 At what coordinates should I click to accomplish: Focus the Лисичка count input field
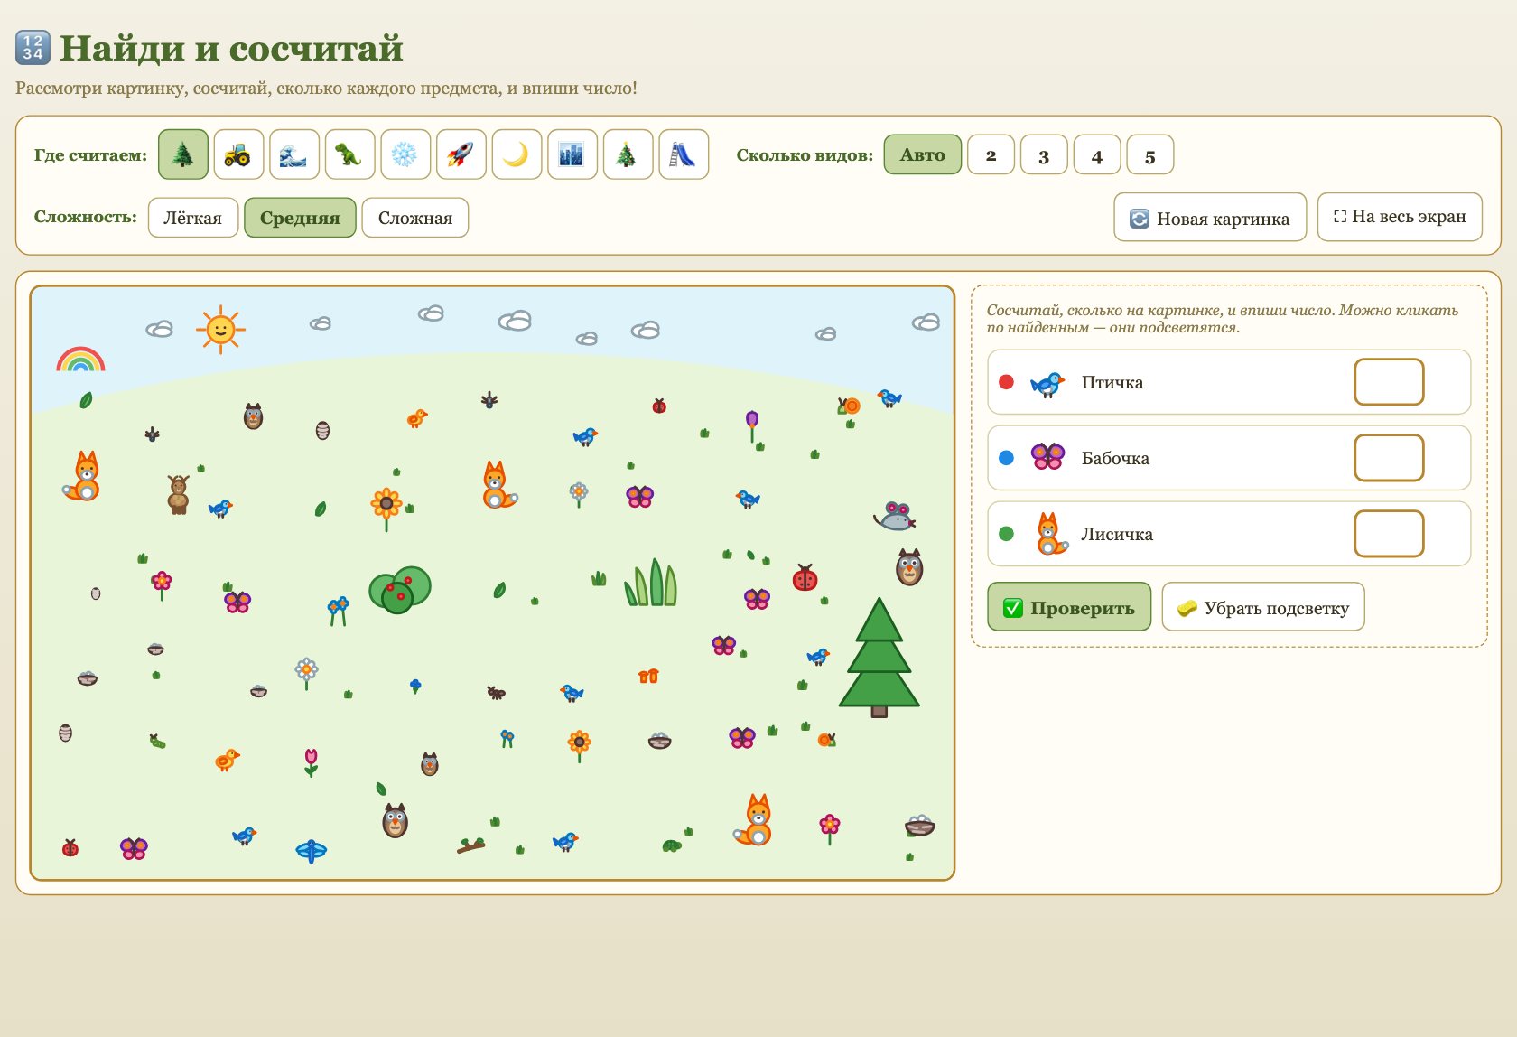1389,534
